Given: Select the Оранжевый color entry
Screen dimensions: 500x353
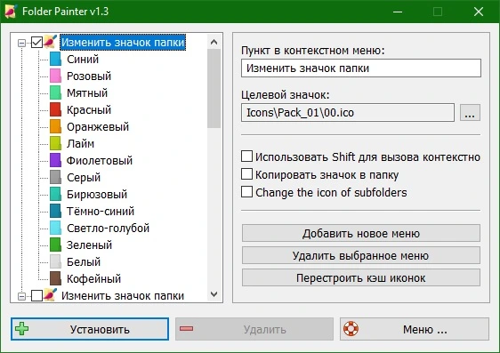Looking at the screenshot, I should 98,127.
